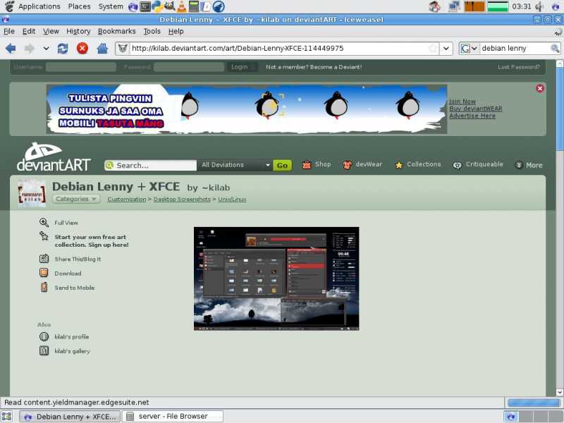Click the Download icon in the sidebar
Screen dimensions: 564x423
tap(44, 273)
